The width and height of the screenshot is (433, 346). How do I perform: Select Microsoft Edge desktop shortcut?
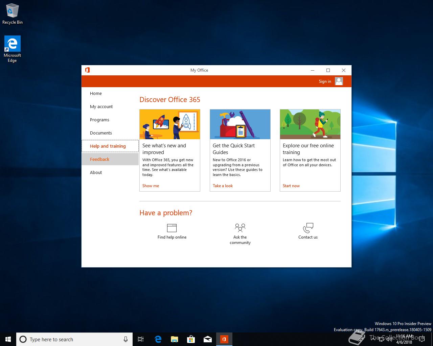(13, 49)
